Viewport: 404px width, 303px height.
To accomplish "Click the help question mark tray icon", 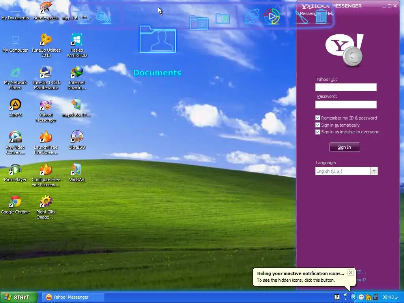I will click(x=337, y=297).
